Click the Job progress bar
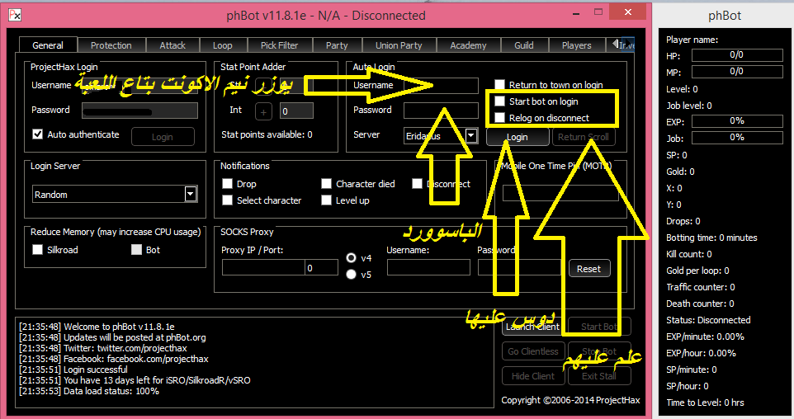This screenshot has height=419, width=794. point(737,138)
